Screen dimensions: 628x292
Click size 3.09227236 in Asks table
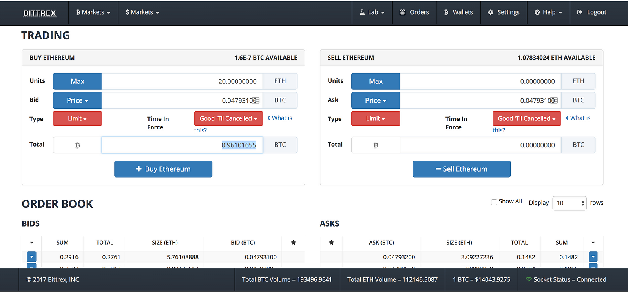[x=477, y=257]
